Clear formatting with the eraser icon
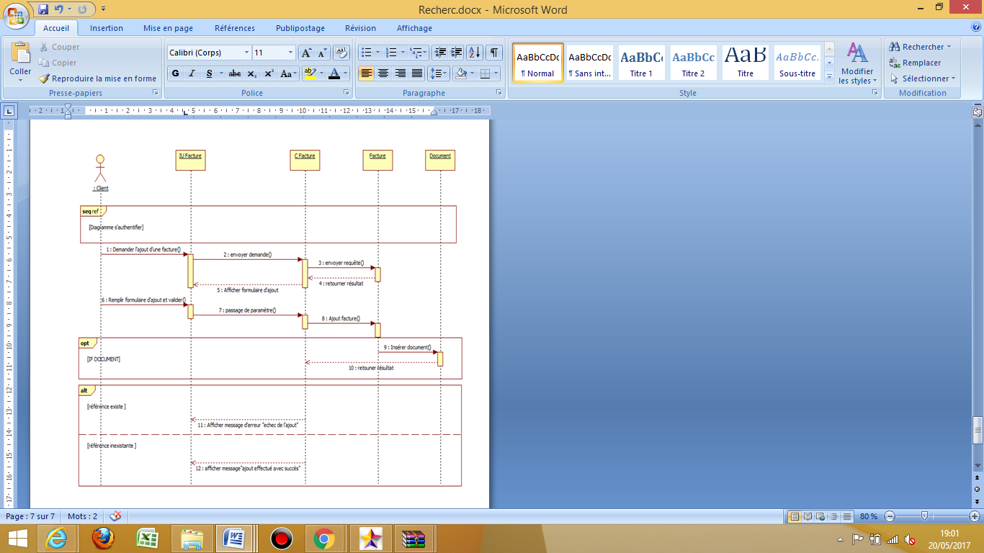Screen dimensions: 984x553 coord(342,53)
